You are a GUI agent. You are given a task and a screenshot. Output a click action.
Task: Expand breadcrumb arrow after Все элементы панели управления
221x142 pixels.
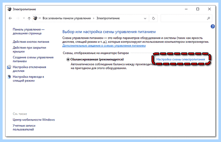click(94, 18)
